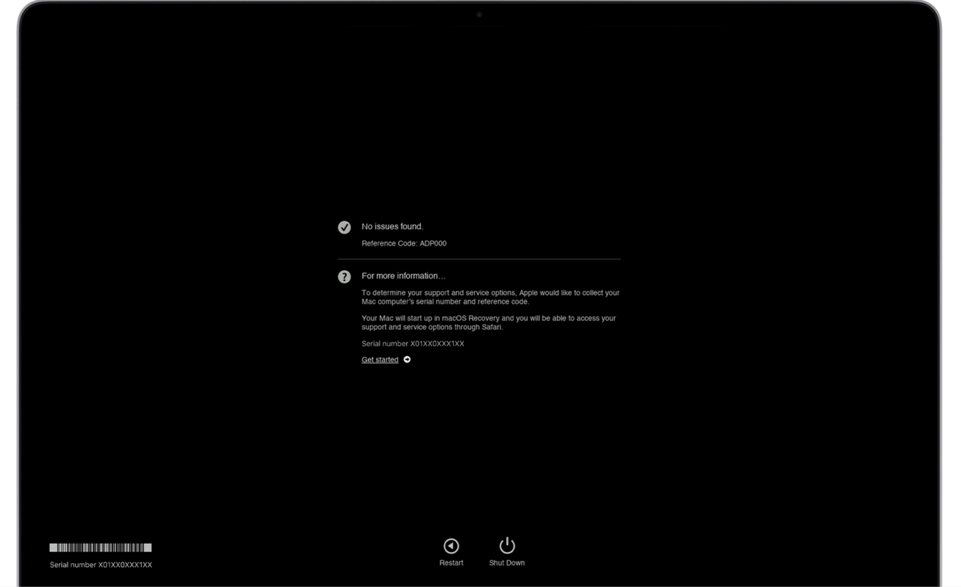Click the checkmark icon beside No issues found
The width and height of the screenshot is (961, 587).
(x=344, y=227)
